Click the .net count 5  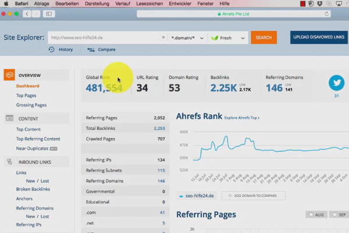[x=163, y=223]
